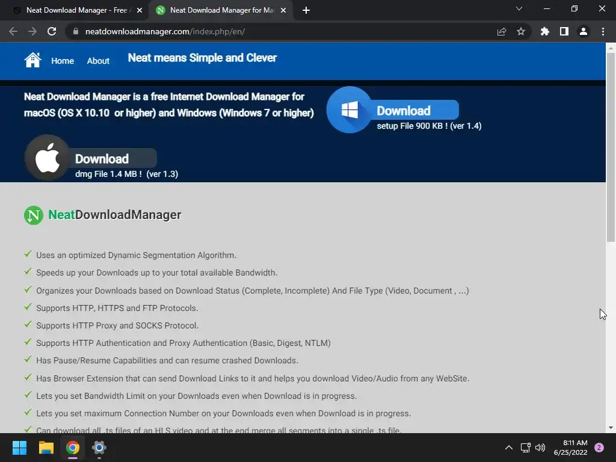Select the 'Neat Download Manager for Mac' tab
Screen dimensions: 616x462
(x=220, y=10)
